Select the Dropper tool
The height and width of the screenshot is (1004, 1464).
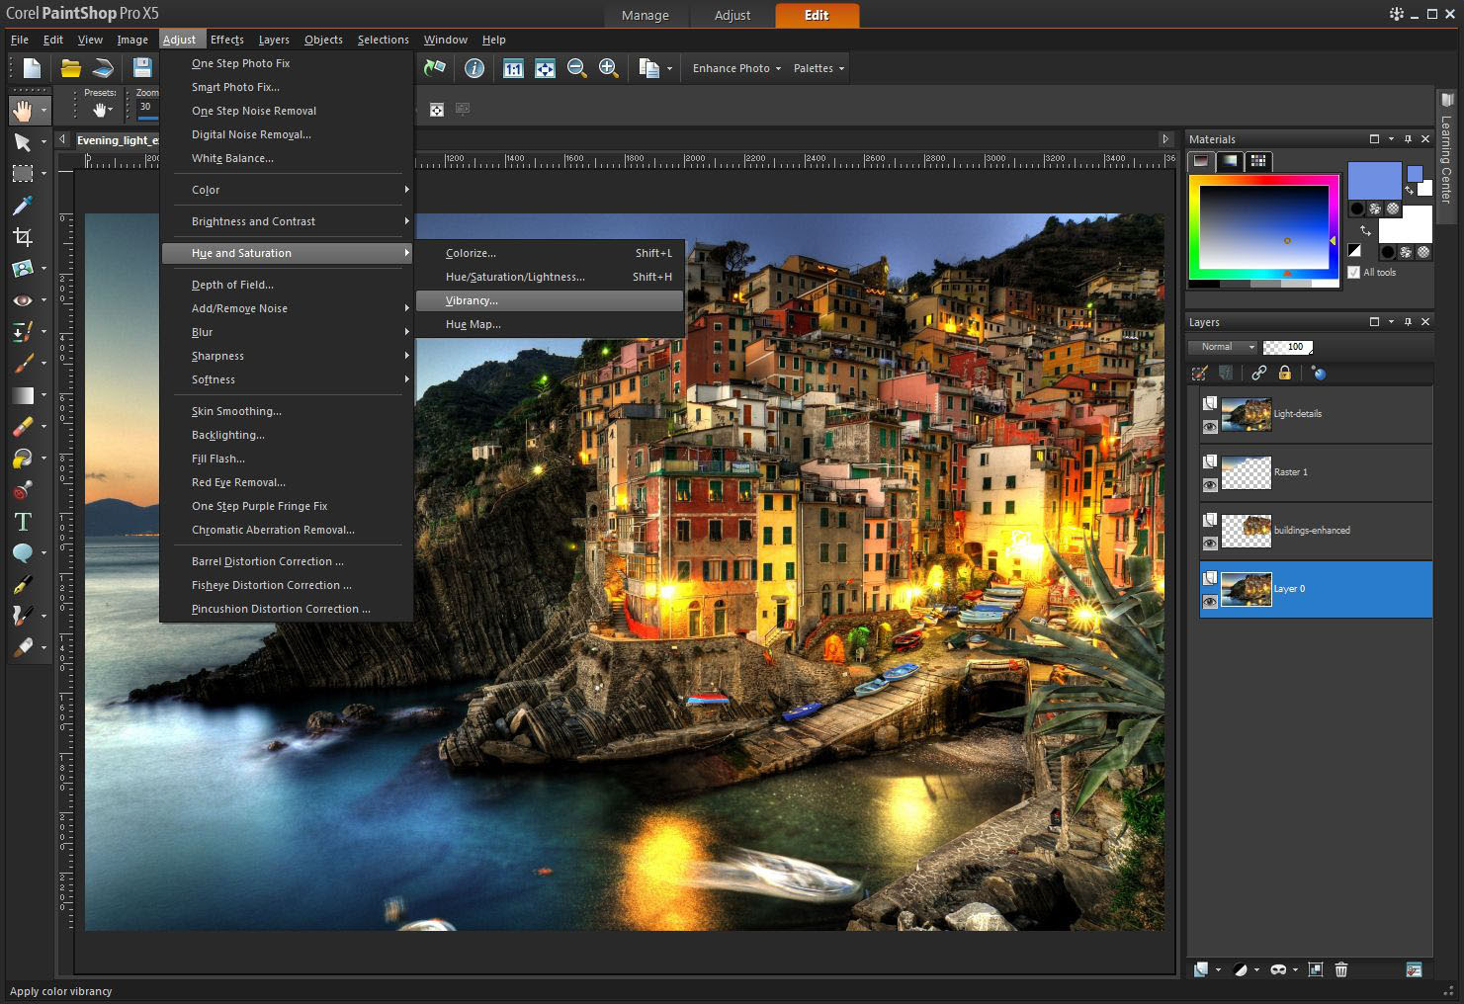[22, 206]
